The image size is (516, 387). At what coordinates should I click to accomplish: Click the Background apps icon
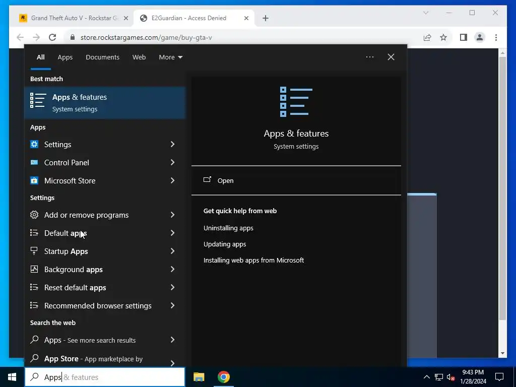pyautogui.click(x=34, y=269)
